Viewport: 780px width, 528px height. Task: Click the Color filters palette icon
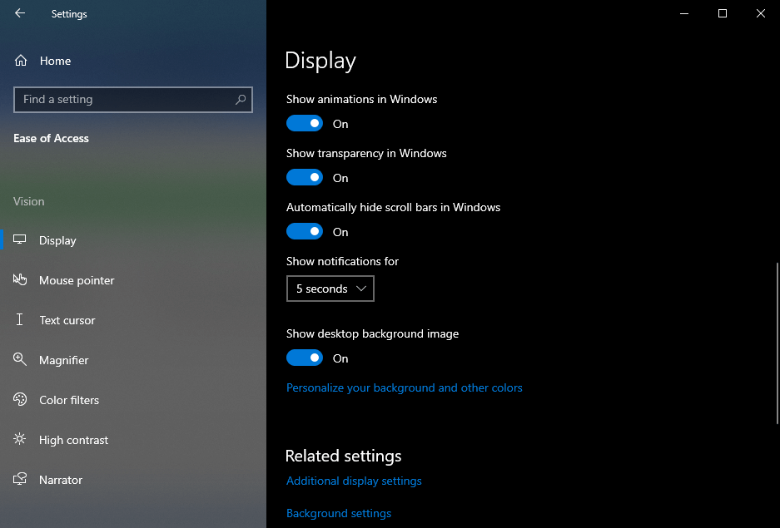(20, 399)
